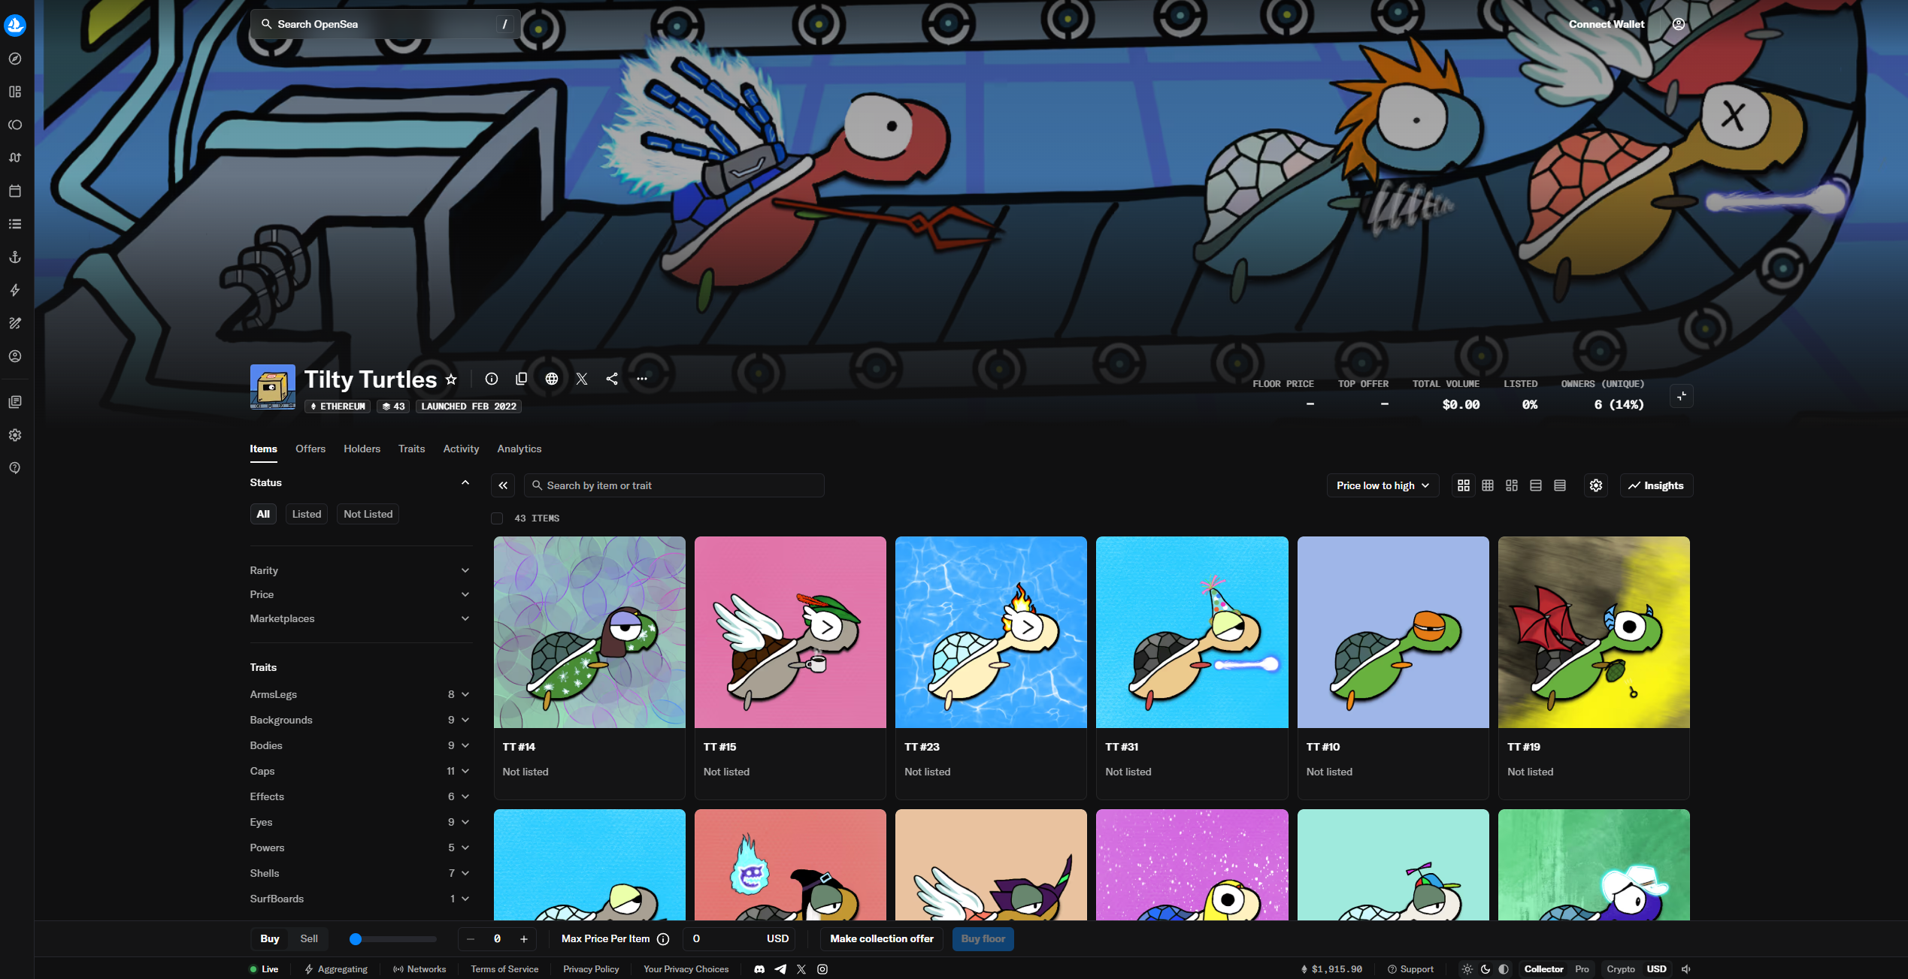This screenshot has width=1908, height=979.
Task: Click Make collection offer
Action: coord(882,938)
